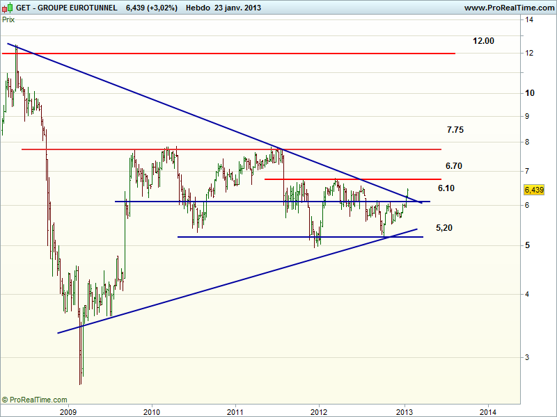Click the 2009 marker on time axis
Image resolution: width=557 pixels, height=417 pixels.
point(68,410)
